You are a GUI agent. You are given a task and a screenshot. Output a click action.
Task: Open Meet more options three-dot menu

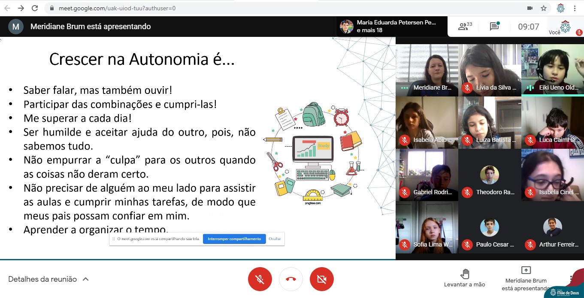click(571, 279)
